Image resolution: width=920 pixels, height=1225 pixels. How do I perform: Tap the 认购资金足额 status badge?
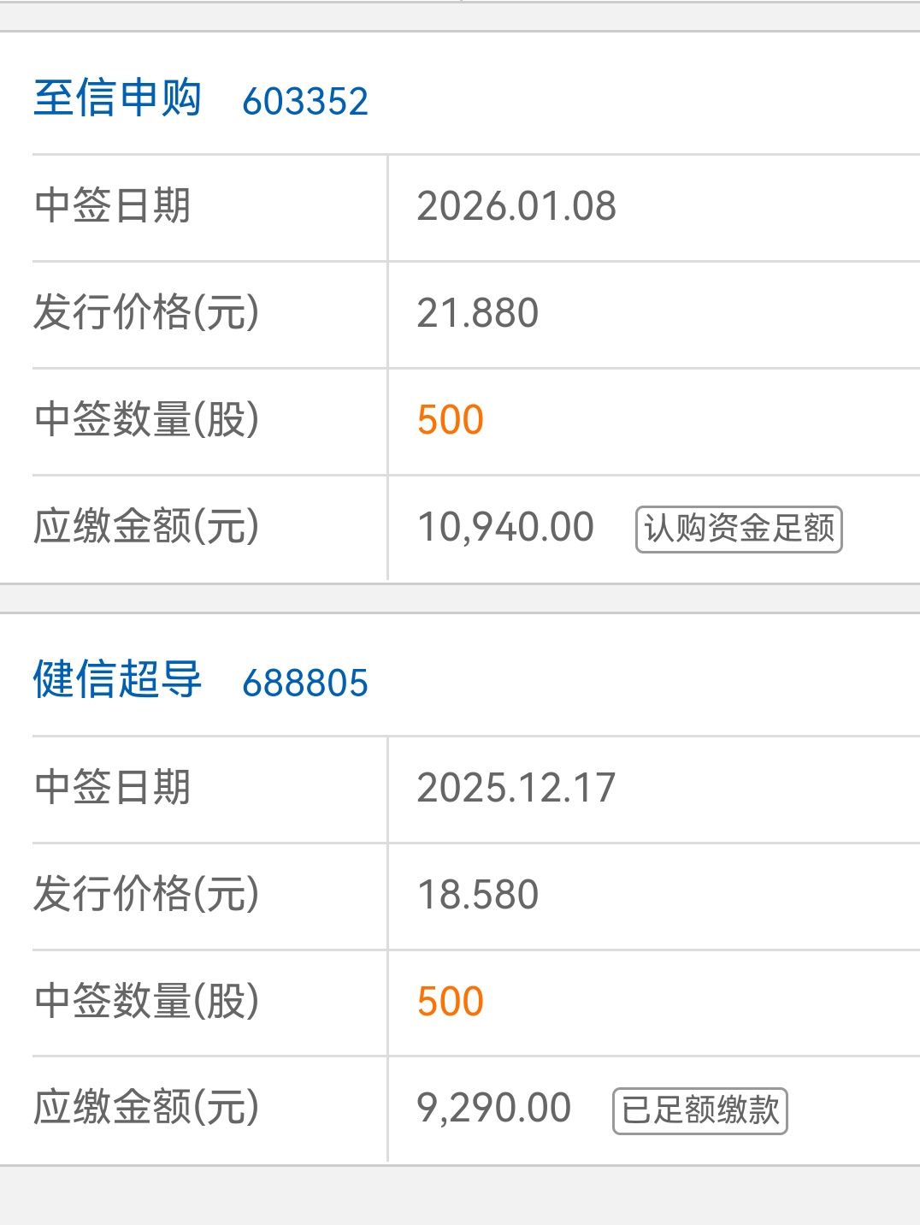click(x=739, y=530)
